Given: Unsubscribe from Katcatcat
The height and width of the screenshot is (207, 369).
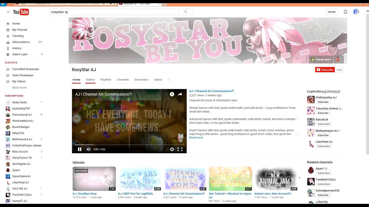Looking at the screenshot, I should (x=324, y=124).
